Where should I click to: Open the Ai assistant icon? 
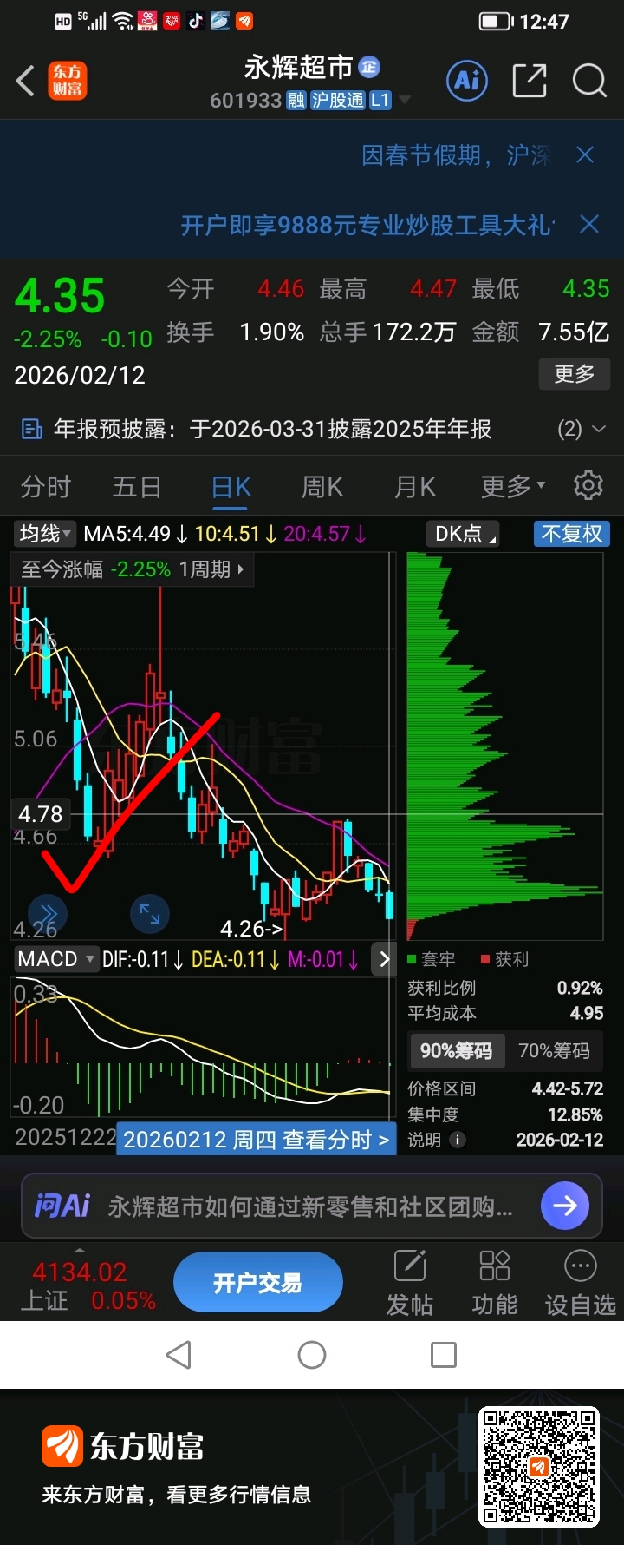468,81
